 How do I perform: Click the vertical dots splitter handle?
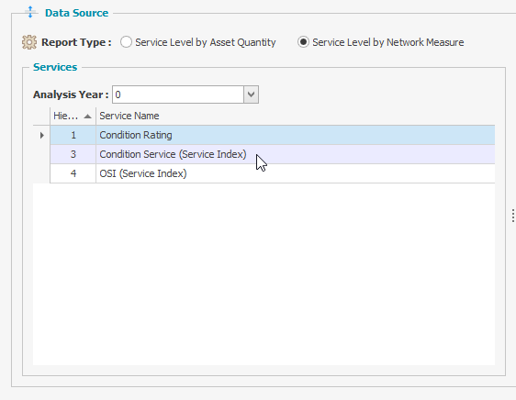coord(513,216)
